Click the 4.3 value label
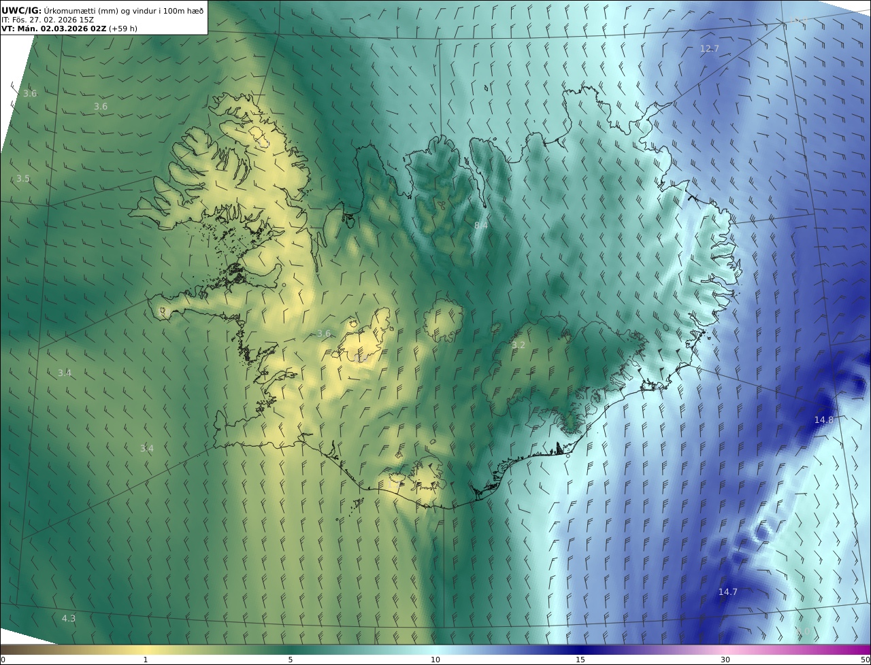871x665 pixels. [69, 619]
